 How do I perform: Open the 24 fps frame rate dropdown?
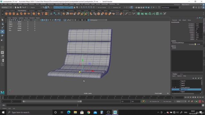tap(181, 102)
